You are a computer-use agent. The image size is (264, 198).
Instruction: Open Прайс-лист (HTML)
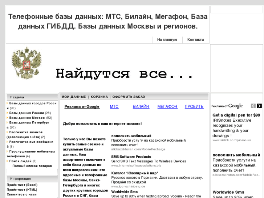coord(22,190)
